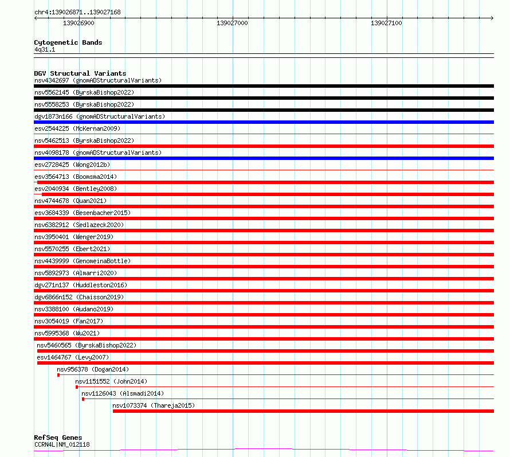Click the black bar under nsv4342697
510x457 pixels.
pyautogui.click(x=264, y=86)
